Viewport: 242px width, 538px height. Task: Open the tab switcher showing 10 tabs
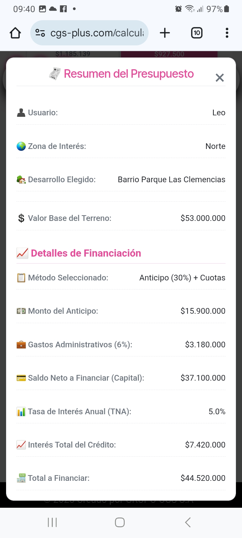(x=197, y=33)
